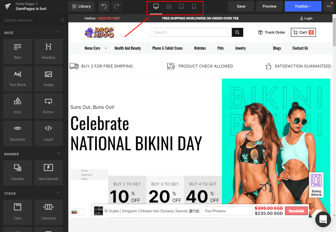Screen dimensions: 336x232
Task: Expand the Home Care submenu arrow
Action: (x=106, y=48)
